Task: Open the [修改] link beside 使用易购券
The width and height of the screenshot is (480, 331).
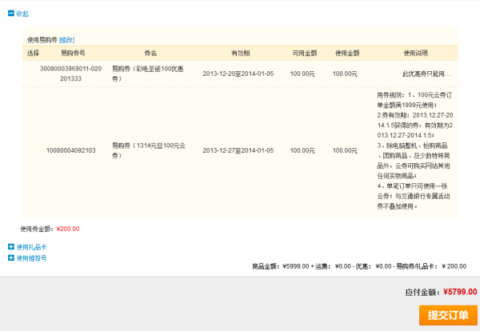Action: pos(66,40)
